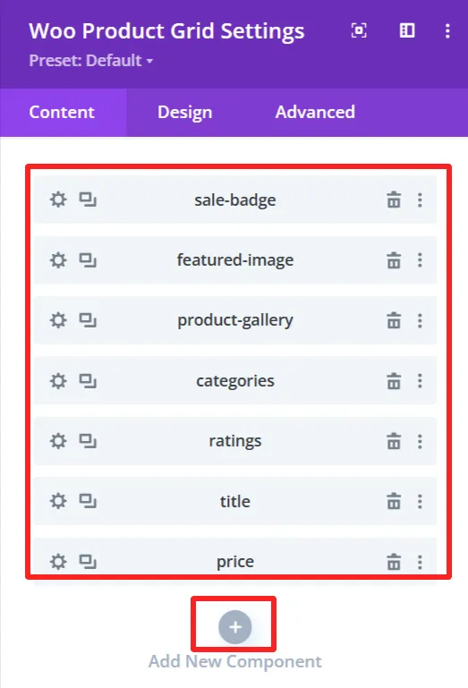Viewport: 468px width, 688px height.
Task: Click the expand modal fullscreen icon
Action: coord(359,30)
